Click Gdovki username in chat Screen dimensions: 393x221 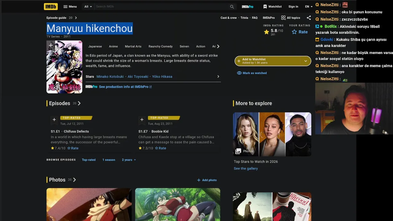(x=327, y=40)
